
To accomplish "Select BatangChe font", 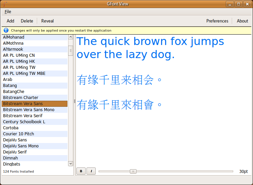I will [35, 92].
